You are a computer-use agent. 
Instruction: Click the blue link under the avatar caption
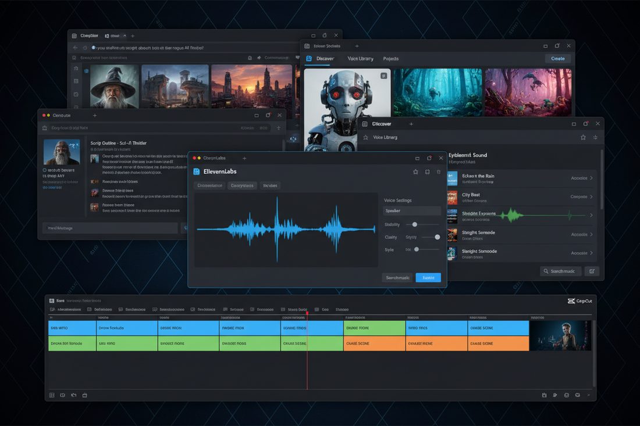(52, 188)
